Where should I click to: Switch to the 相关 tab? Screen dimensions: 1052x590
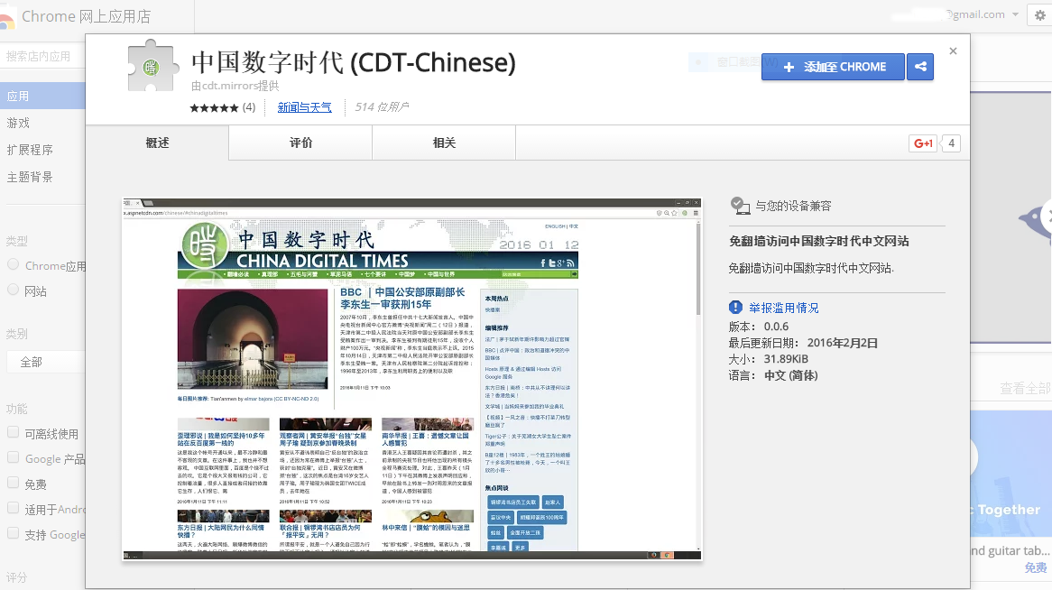(444, 143)
